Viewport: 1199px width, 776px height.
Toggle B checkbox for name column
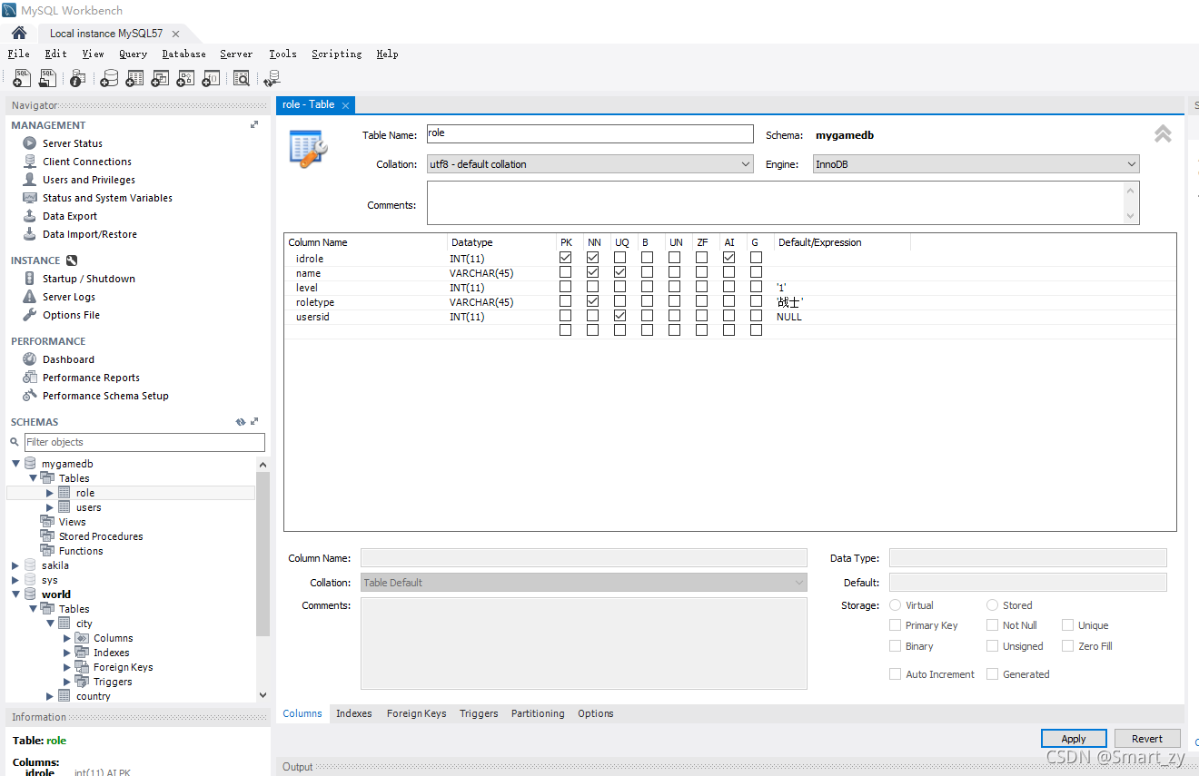[x=648, y=272]
